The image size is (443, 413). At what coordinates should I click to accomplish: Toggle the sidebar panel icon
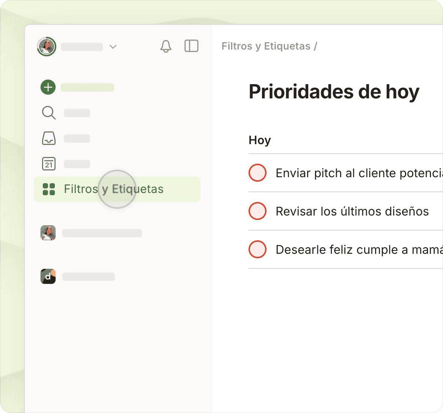pos(191,46)
